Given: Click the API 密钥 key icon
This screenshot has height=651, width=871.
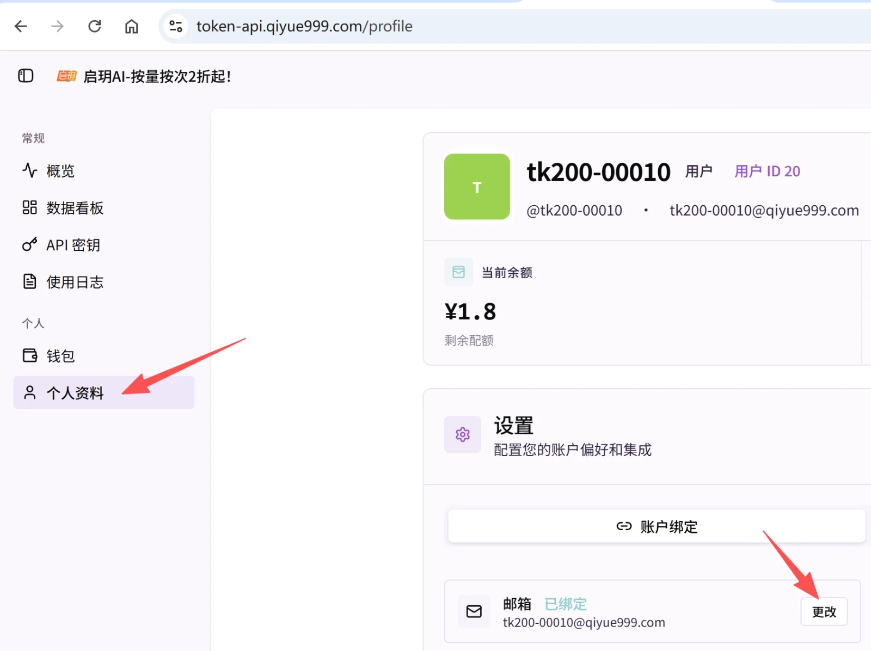Looking at the screenshot, I should click(29, 244).
